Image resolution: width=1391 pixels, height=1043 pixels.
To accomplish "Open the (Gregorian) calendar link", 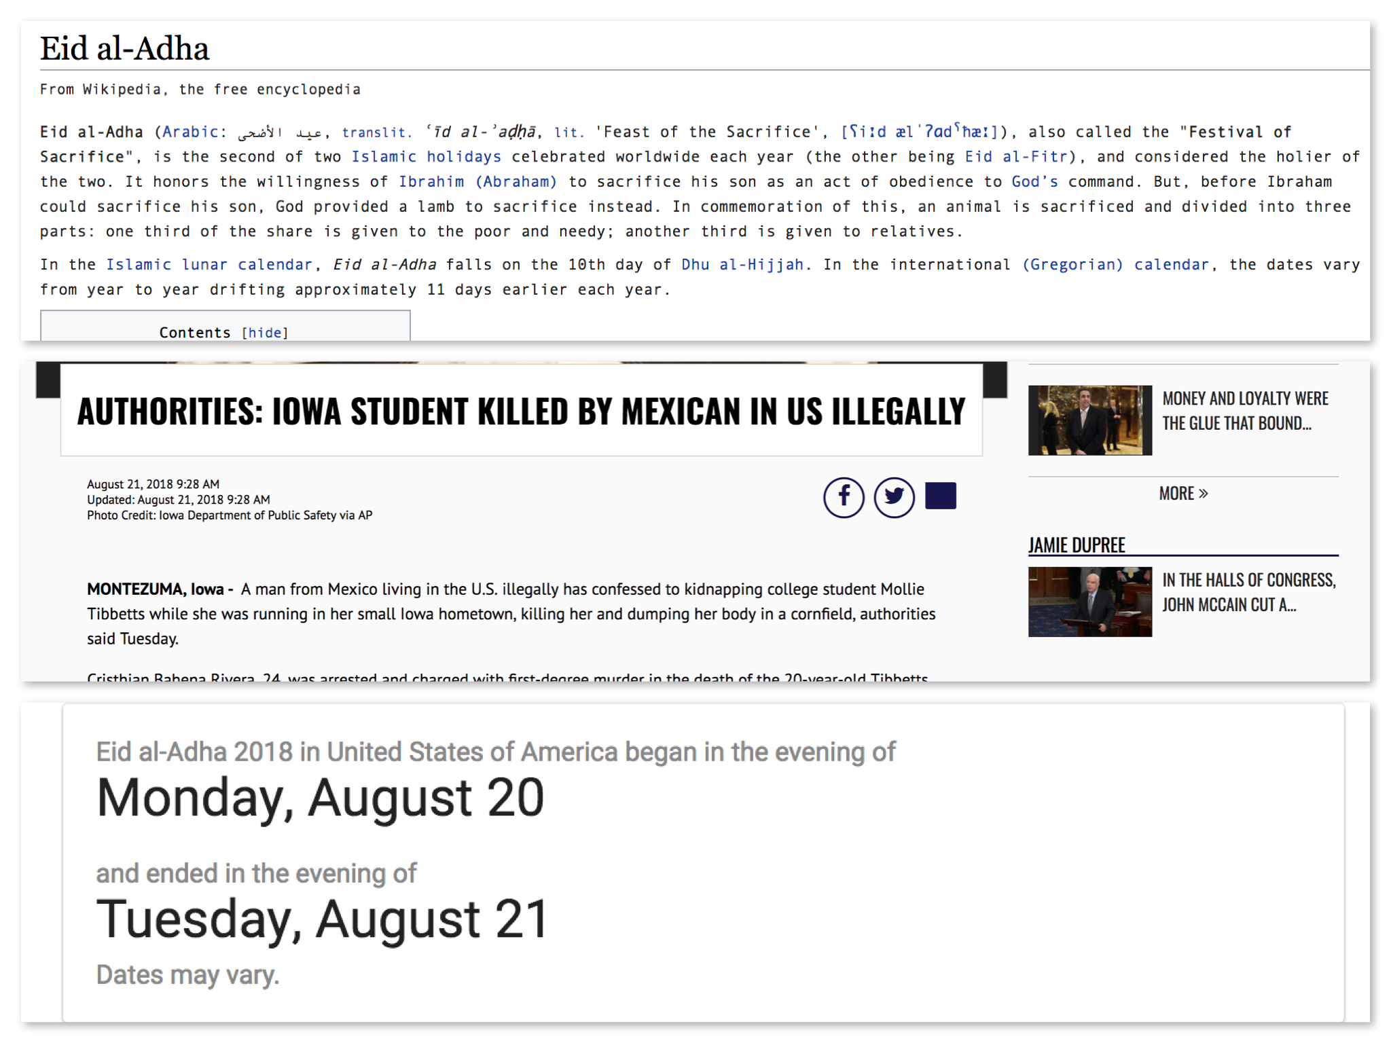I will (x=1115, y=265).
